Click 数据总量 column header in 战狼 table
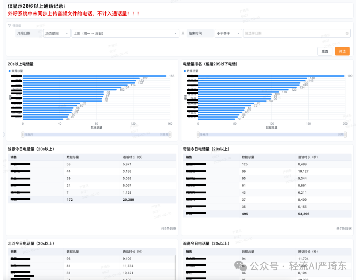 [73, 157]
